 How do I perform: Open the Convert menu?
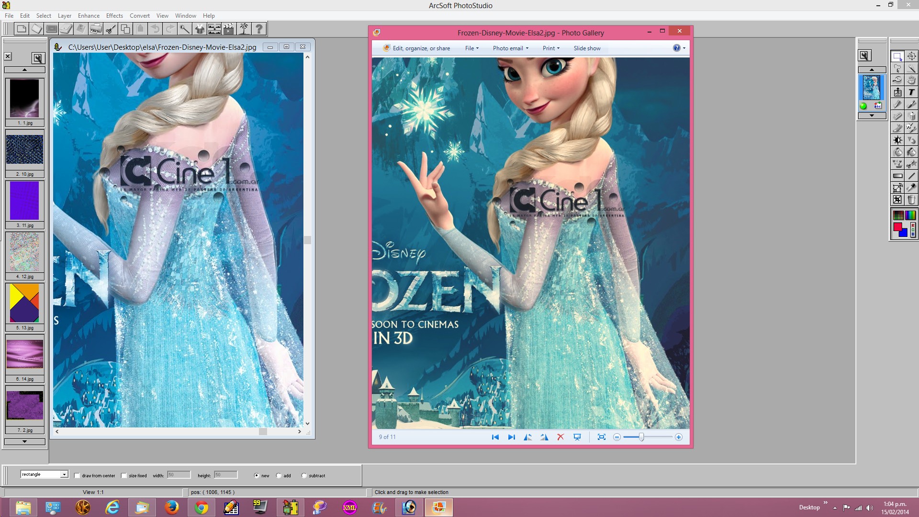(139, 16)
